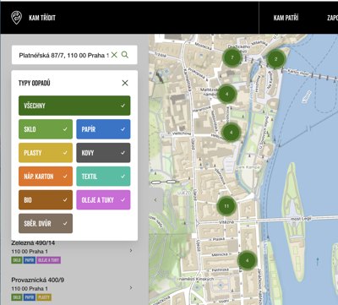Screen dimensions: 338x305
Task: Open the Kam patří menu item
Action: point(286,18)
